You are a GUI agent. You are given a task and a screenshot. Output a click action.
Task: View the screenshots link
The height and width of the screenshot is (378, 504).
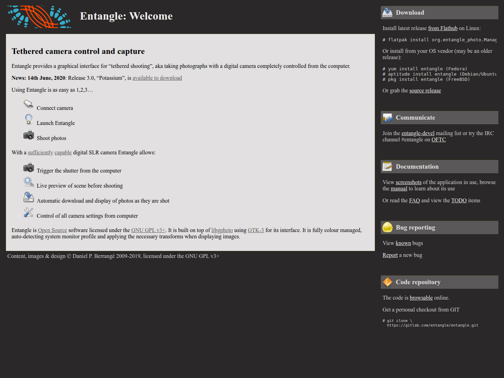[x=408, y=182]
